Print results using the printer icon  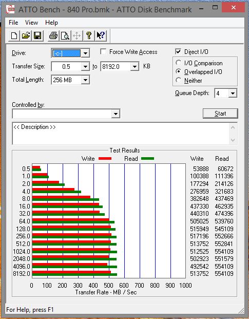tap(53, 36)
